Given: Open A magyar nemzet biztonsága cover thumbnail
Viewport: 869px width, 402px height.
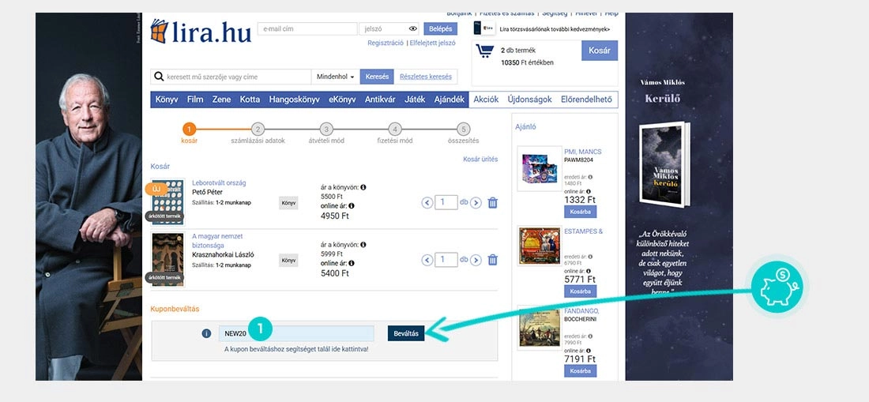Looking at the screenshot, I should (x=167, y=260).
